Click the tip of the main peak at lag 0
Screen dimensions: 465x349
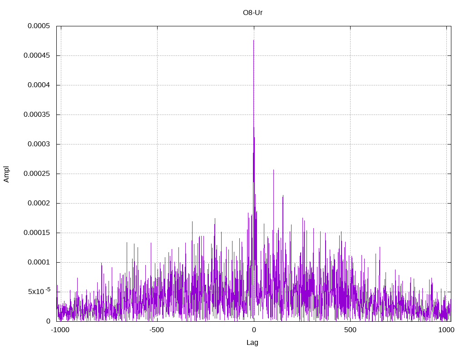pyautogui.click(x=253, y=40)
